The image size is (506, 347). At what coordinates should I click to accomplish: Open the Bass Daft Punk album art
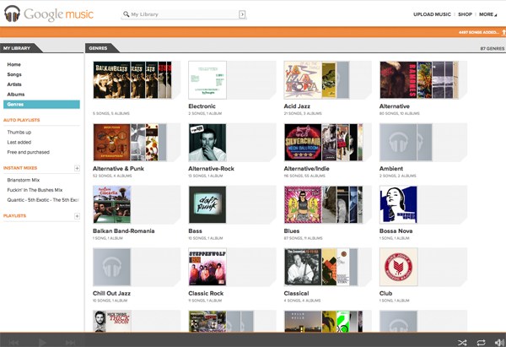coord(207,204)
